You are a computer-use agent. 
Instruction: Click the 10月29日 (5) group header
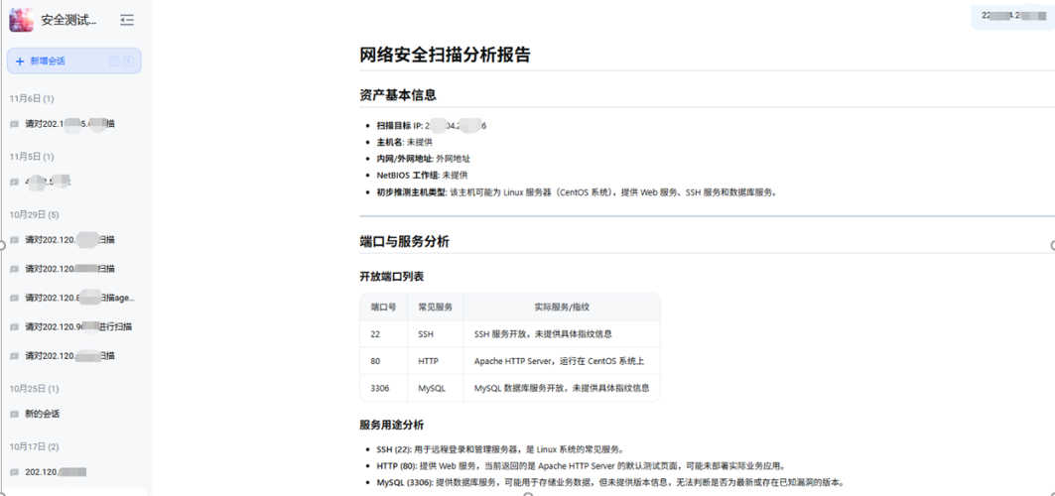[x=35, y=214]
